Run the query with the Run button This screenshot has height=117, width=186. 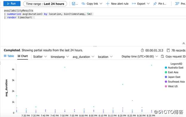point(12,4)
